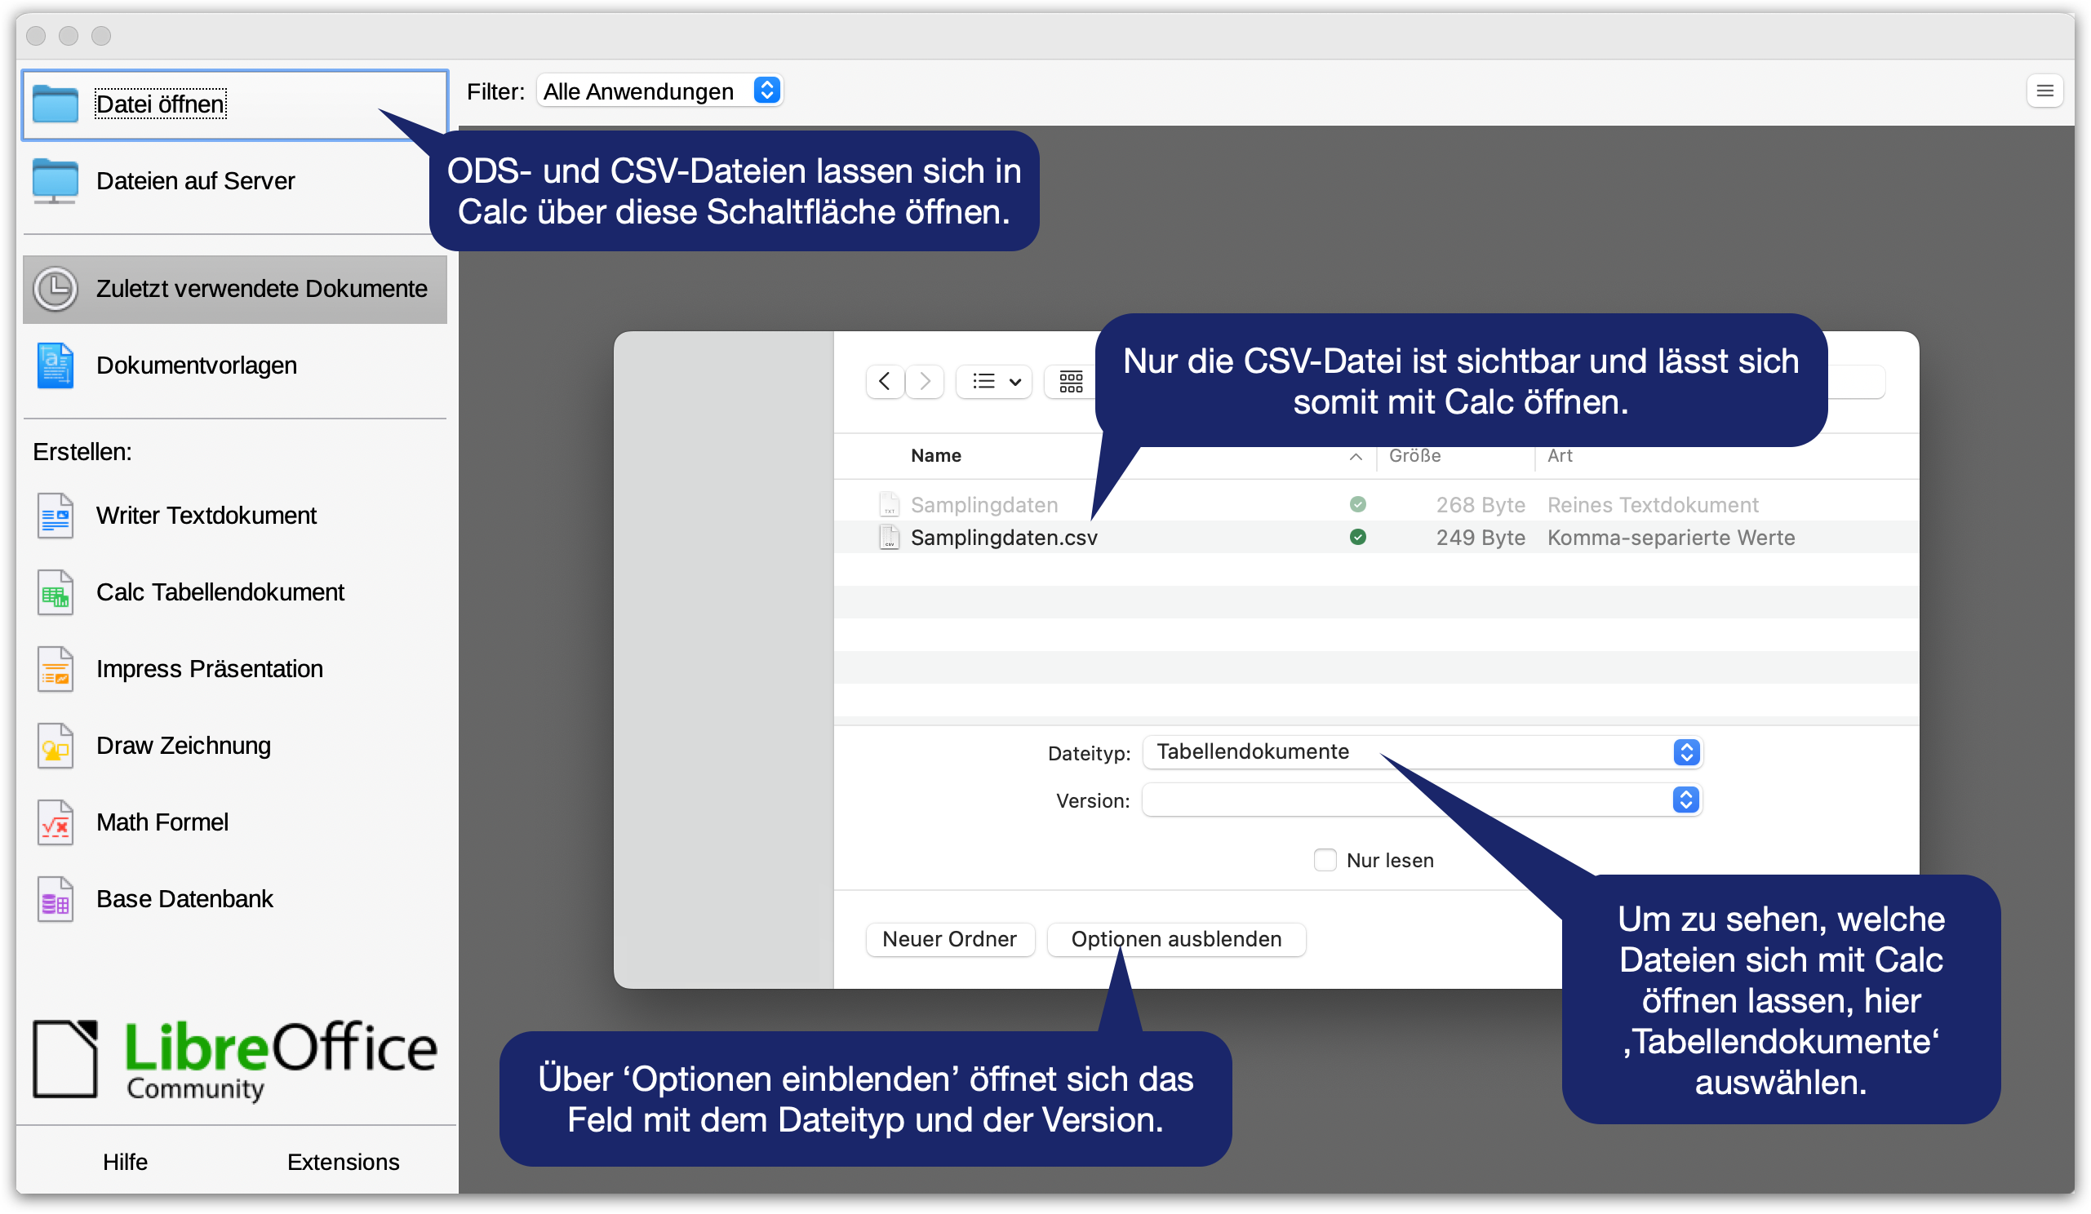Click the Neuer Ordner button
This screenshot has width=2091, height=1214.
click(949, 940)
